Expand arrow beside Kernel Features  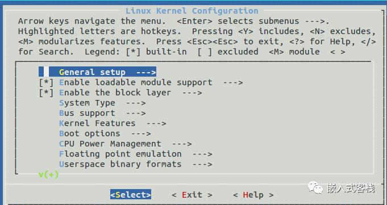156,124
